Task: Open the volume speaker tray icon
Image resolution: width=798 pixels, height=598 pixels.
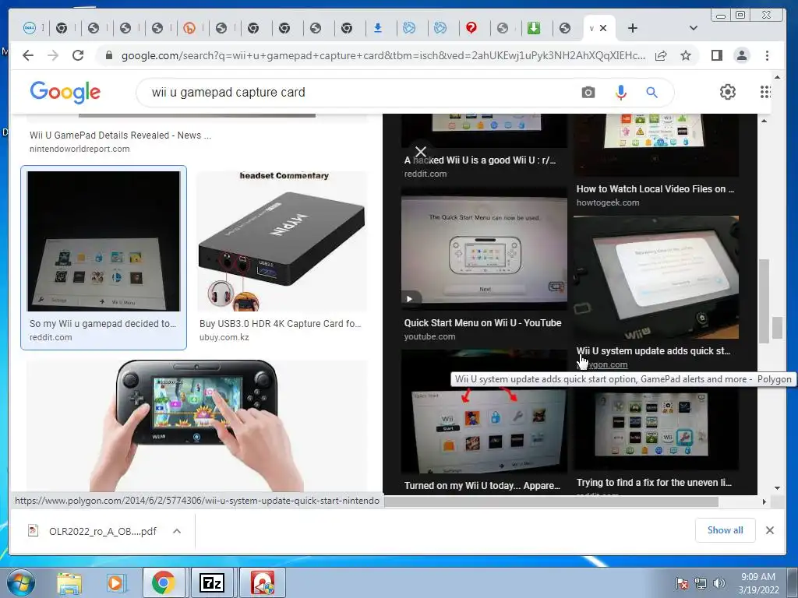Action: coord(719,584)
